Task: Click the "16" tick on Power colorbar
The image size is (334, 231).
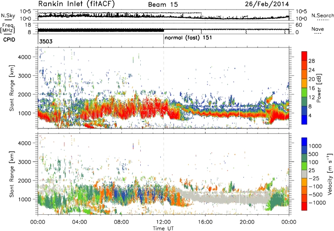Action: (311, 88)
